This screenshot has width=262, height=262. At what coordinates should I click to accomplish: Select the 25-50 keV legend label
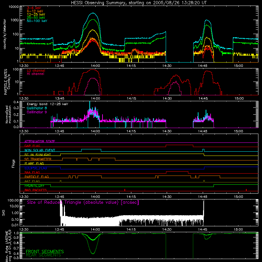pyautogui.click(x=36, y=18)
